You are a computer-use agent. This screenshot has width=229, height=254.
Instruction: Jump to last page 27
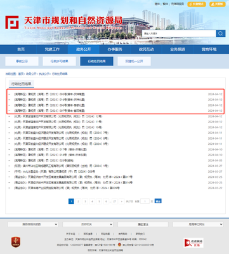coord(115,201)
